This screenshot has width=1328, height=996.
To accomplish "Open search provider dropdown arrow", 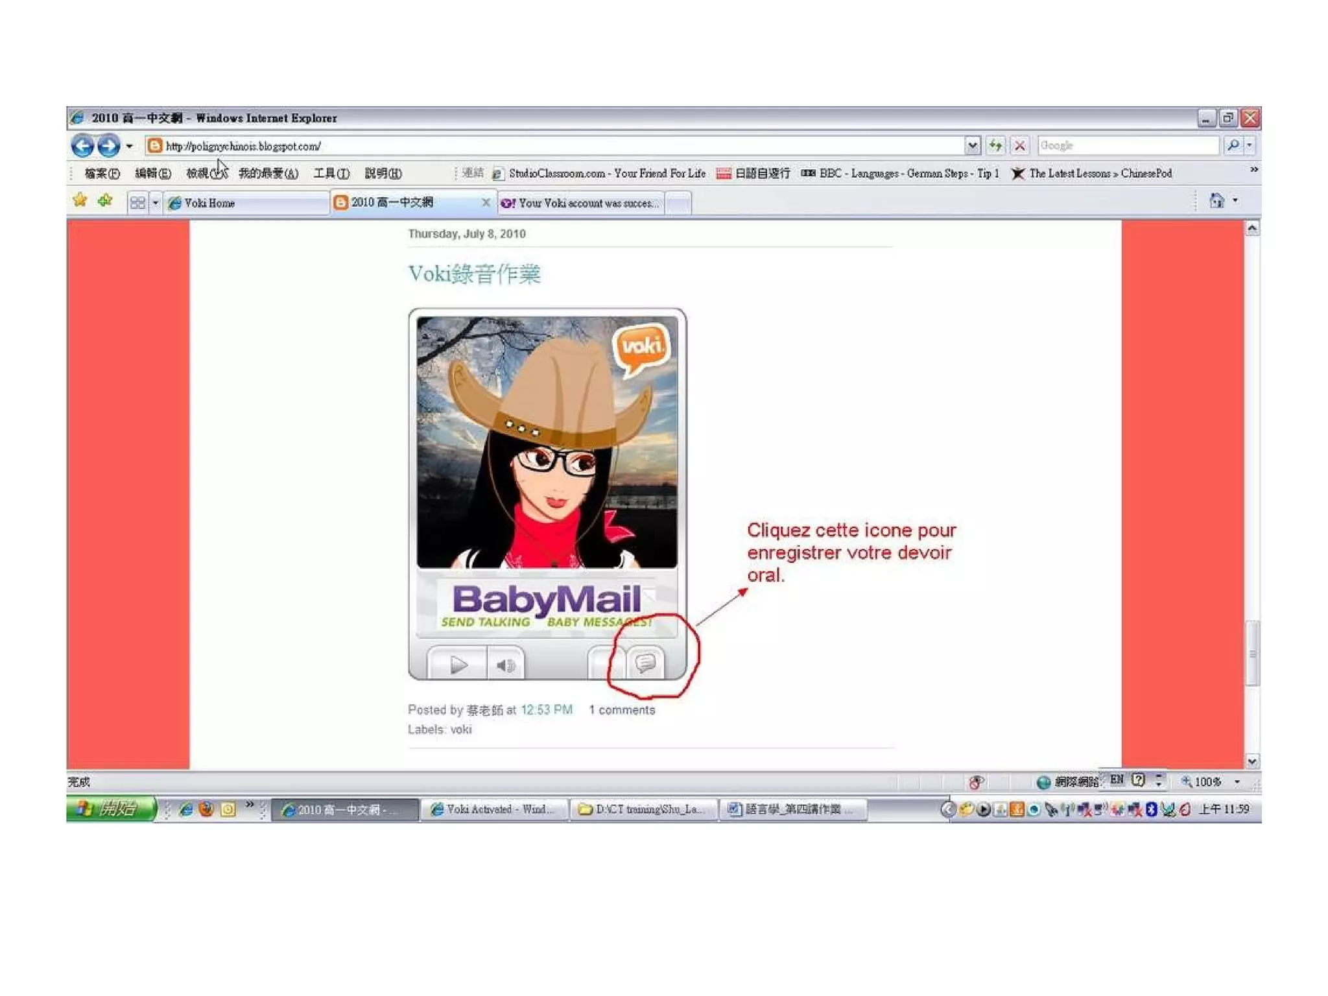I will pos(1250,146).
